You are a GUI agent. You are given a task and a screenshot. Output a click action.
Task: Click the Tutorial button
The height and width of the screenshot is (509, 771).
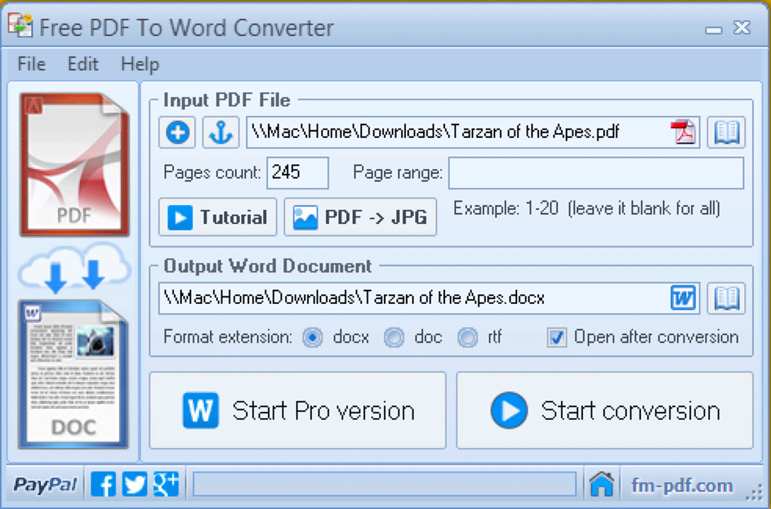point(218,217)
